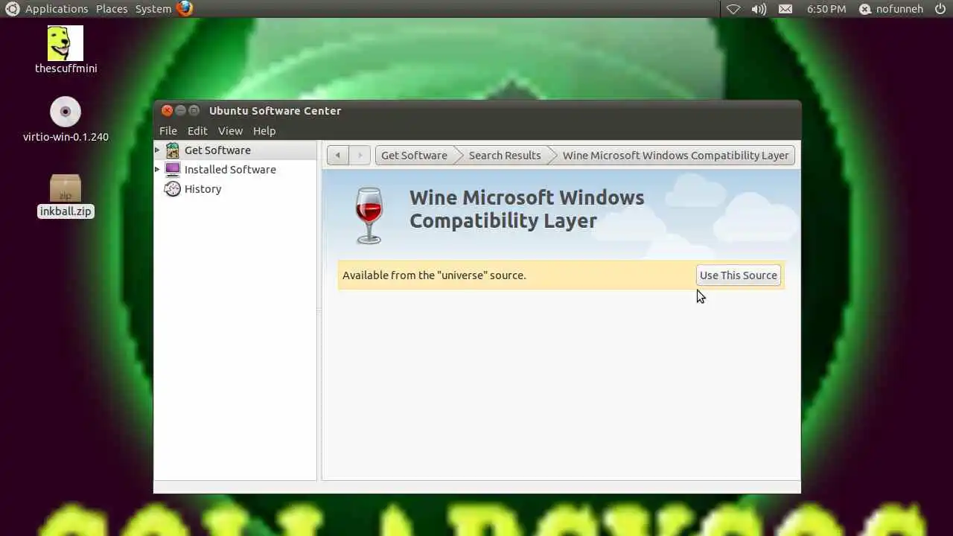This screenshot has height=536, width=953.
Task: Open the File menu
Action: [x=168, y=131]
